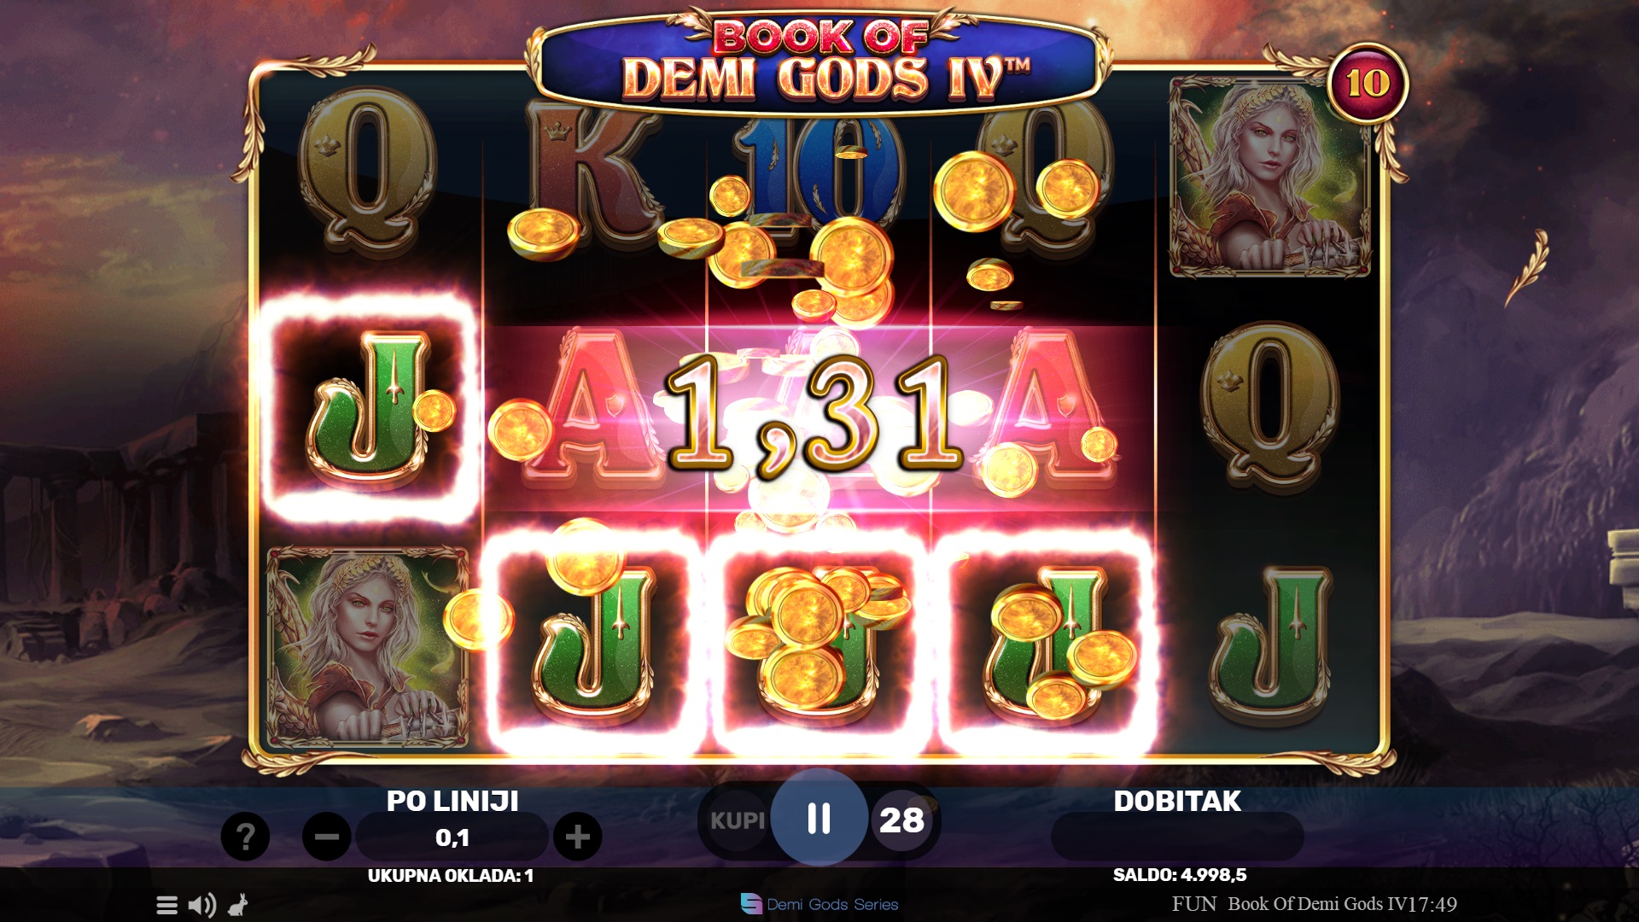Image resolution: width=1639 pixels, height=922 pixels.
Task: Click the remaining autoplay count 28
Action: pos(901,820)
